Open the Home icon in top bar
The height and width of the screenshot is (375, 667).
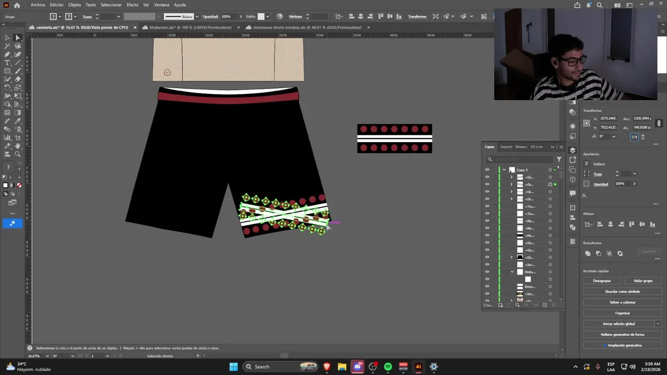[x=17, y=5]
